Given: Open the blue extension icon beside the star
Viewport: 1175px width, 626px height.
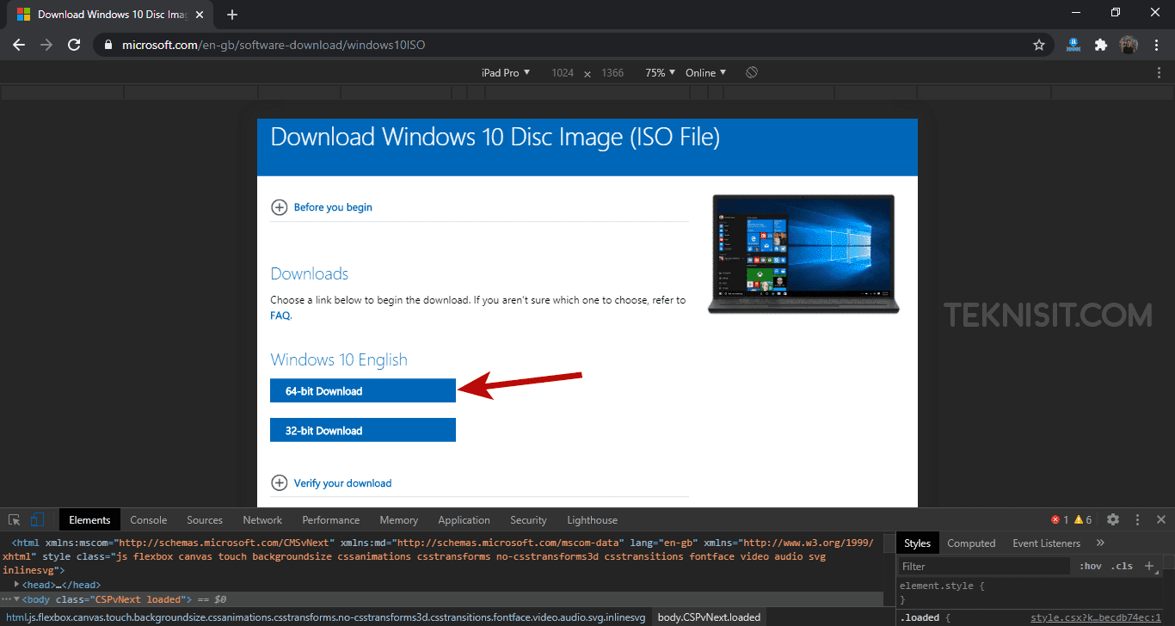Looking at the screenshot, I should [1073, 45].
